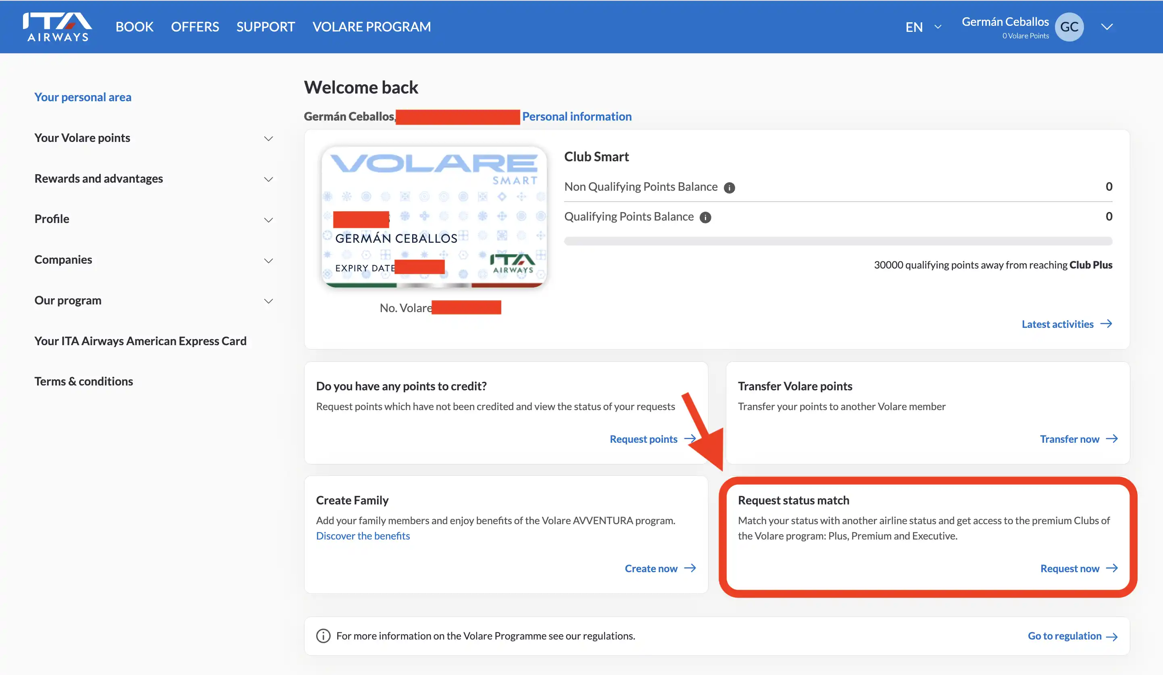Viewport: 1163px width, 675px height.
Task: Open the SUPPORT menu
Action: click(x=265, y=27)
